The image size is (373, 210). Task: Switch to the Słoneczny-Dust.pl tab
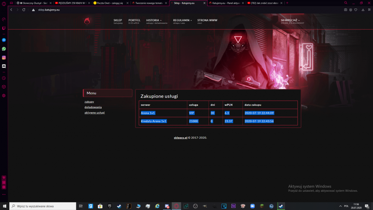[34, 3]
